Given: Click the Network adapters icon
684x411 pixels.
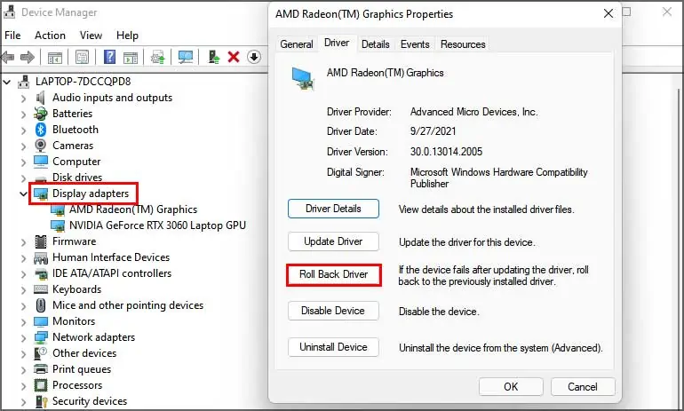Looking at the screenshot, I should click(x=41, y=337).
